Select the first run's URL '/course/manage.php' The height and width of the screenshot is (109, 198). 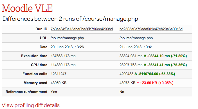tap(67, 38)
